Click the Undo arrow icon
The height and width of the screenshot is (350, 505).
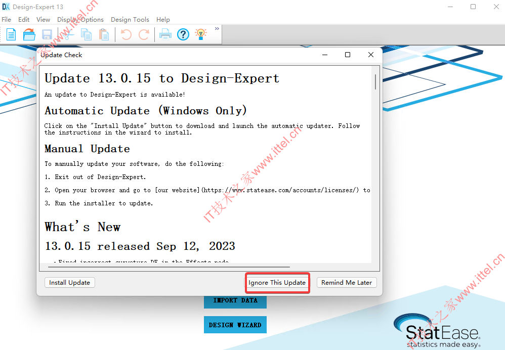126,34
